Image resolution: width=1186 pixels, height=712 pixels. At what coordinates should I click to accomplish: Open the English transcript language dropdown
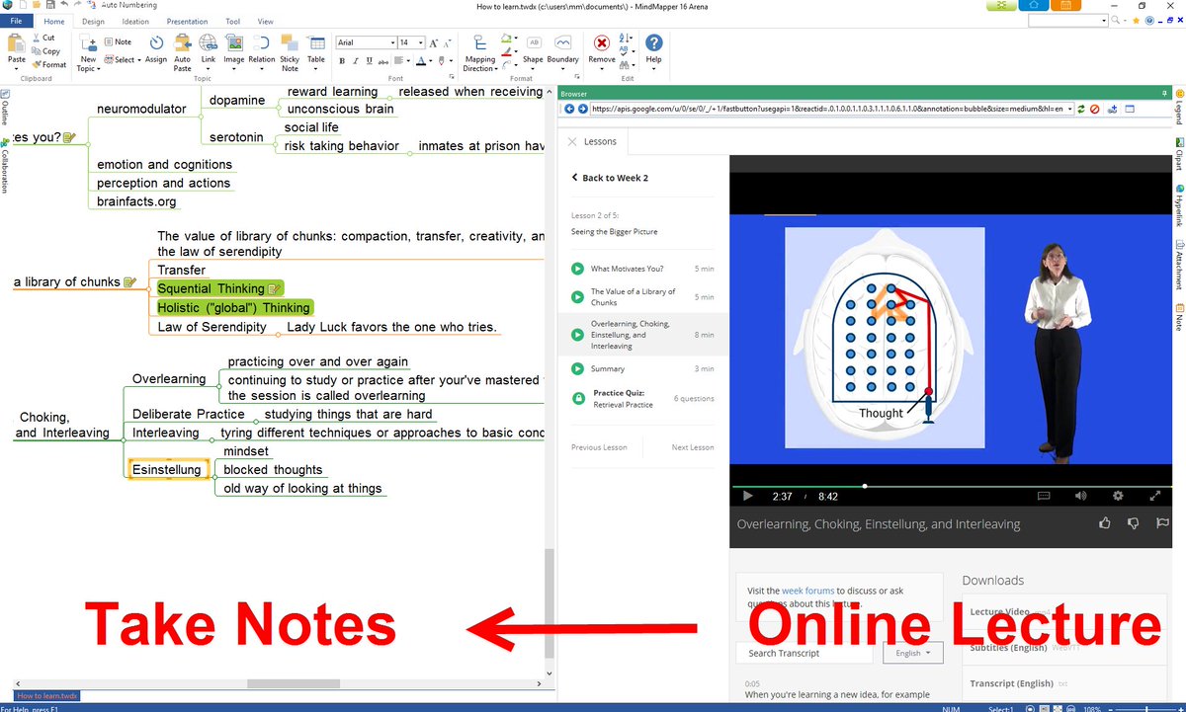point(913,653)
